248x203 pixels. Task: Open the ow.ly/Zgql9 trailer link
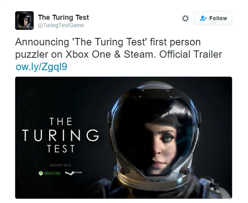tap(41, 66)
